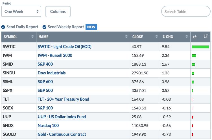Select the $SML symbol cell

click(x=19, y=82)
